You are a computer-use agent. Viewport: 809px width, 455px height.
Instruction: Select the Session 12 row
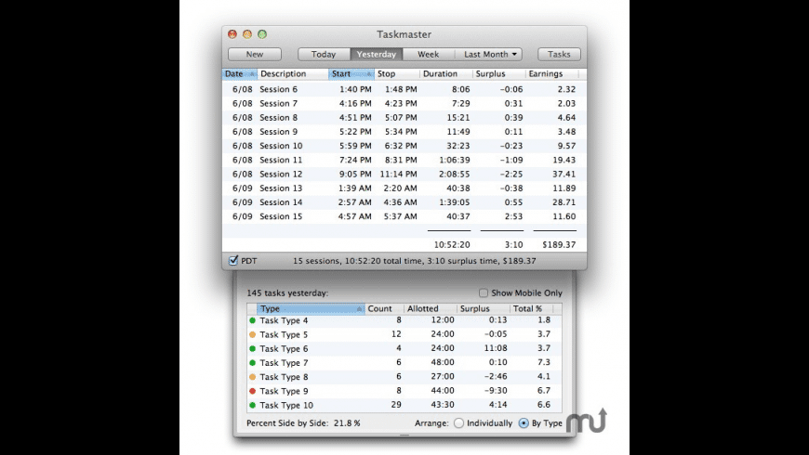[x=404, y=175]
